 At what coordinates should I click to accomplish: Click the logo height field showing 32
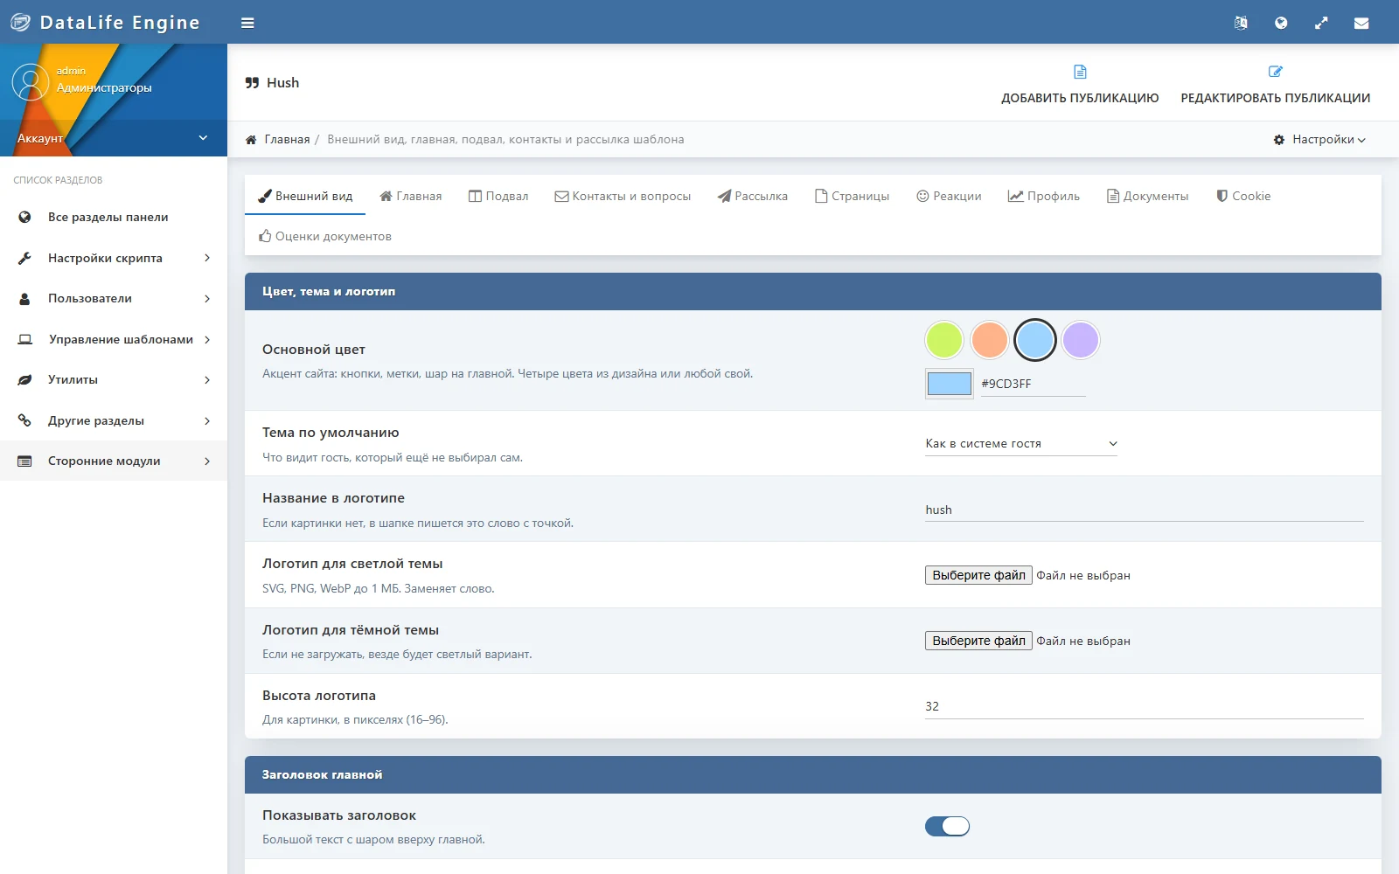tap(1145, 706)
